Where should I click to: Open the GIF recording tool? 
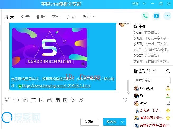click(x=16, y=100)
